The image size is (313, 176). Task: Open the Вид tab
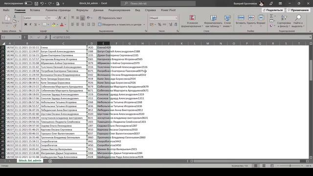tap(137, 10)
